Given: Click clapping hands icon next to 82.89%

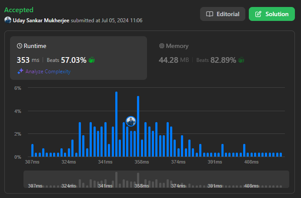Looking at the screenshot, I should tap(241, 60).
